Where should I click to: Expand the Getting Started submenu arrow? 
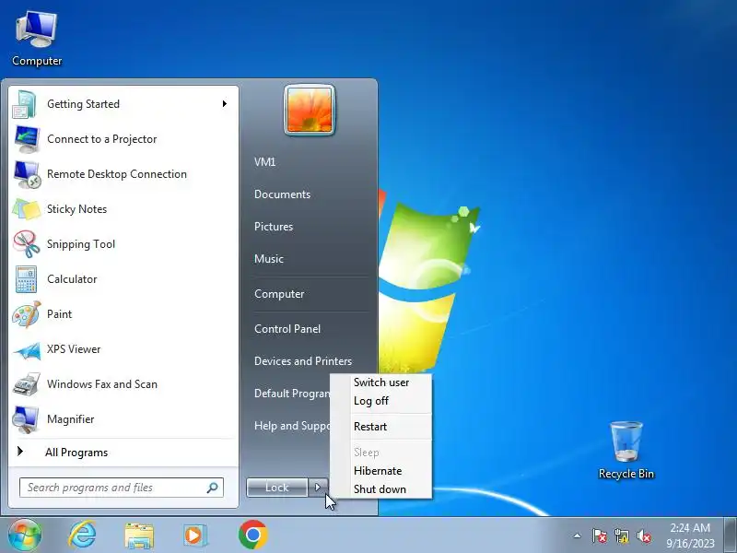pyautogui.click(x=225, y=104)
